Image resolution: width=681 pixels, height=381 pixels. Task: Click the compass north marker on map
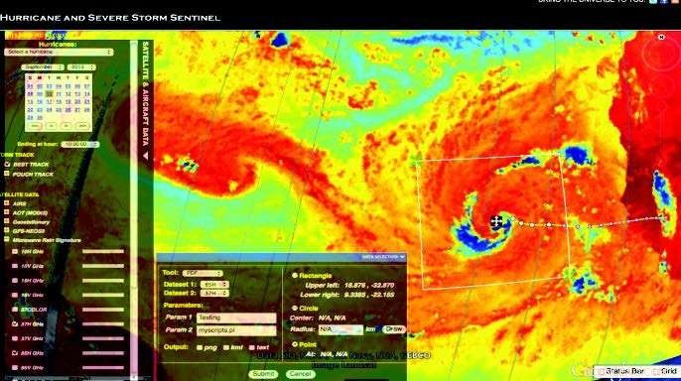pyautogui.click(x=661, y=38)
